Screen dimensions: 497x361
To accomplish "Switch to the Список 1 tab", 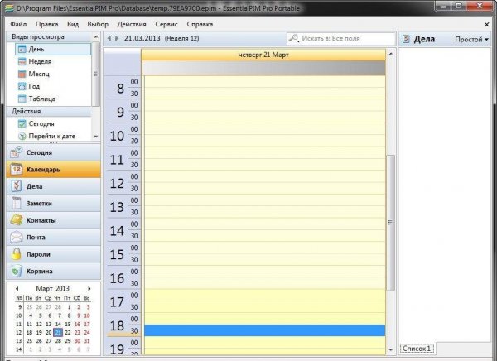I will [417, 349].
